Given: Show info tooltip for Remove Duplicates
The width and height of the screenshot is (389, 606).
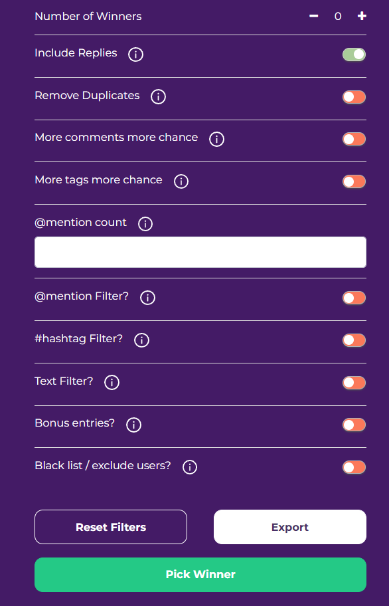Looking at the screenshot, I should click(x=158, y=96).
